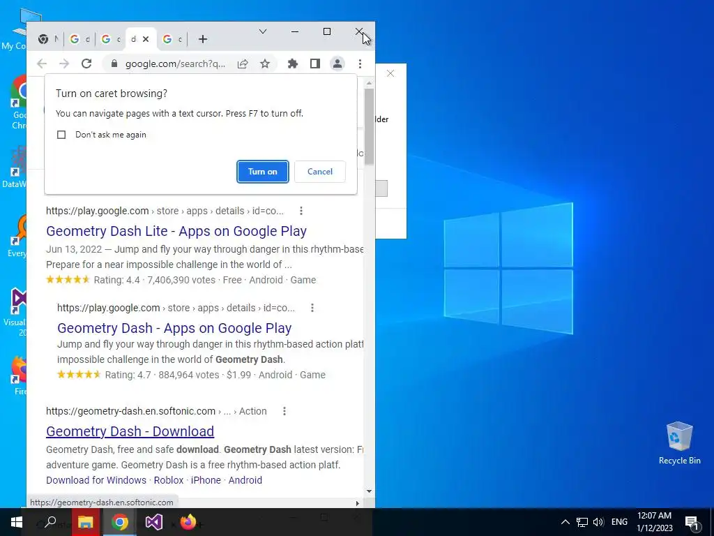Switch to the third tab with Google icon

tap(111, 39)
